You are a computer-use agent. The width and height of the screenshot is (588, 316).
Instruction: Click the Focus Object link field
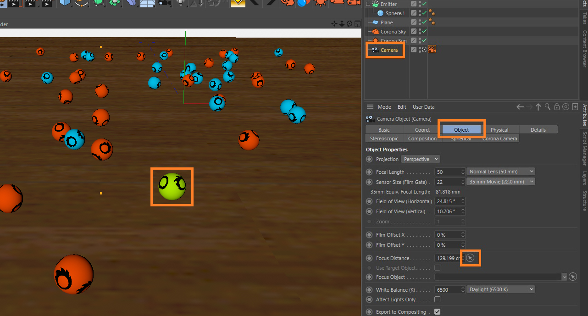498,277
